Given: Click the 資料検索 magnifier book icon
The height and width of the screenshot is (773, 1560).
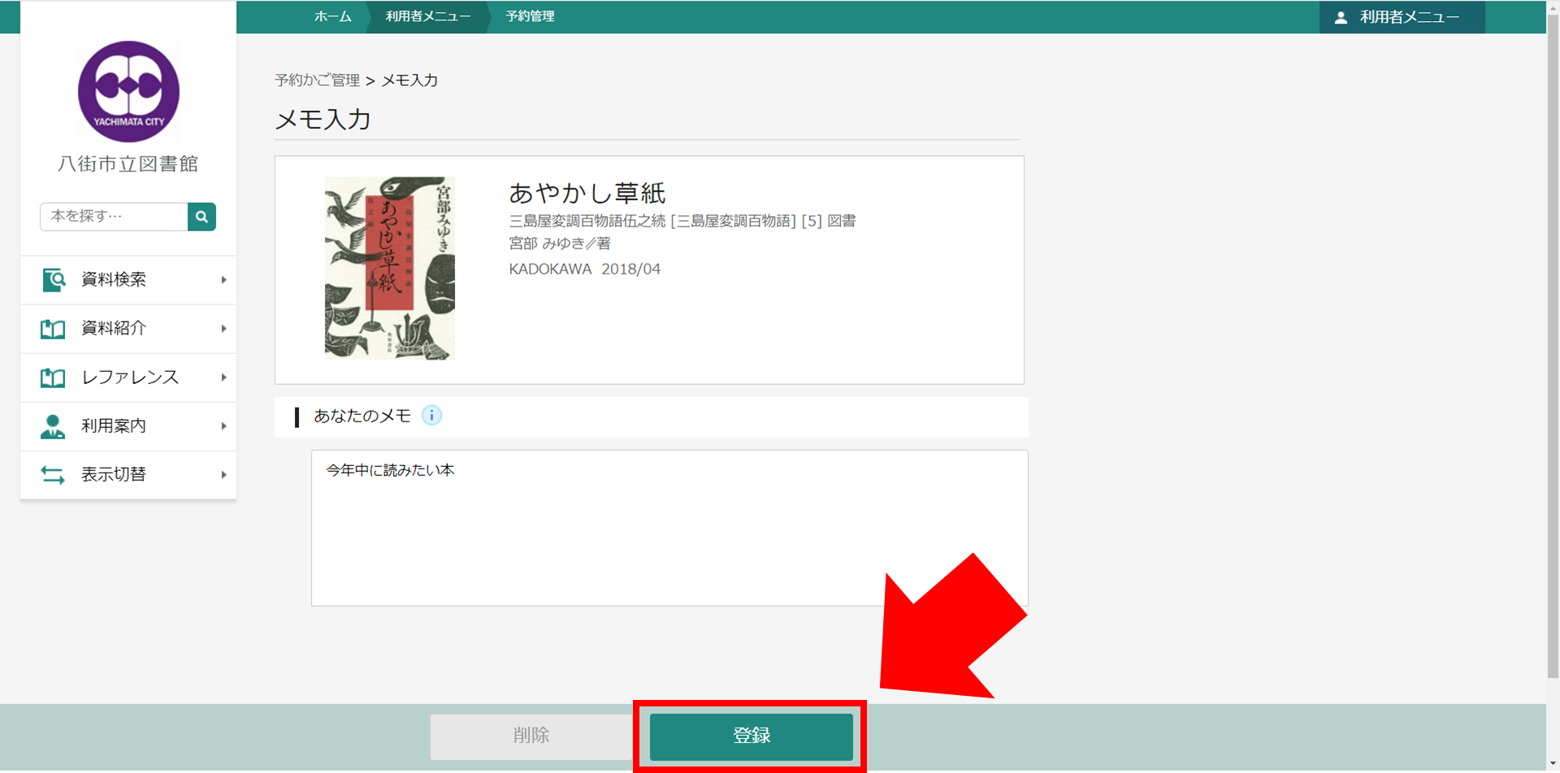Looking at the screenshot, I should (54, 280).
